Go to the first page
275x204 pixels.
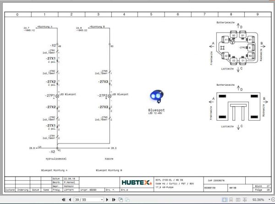64,199
